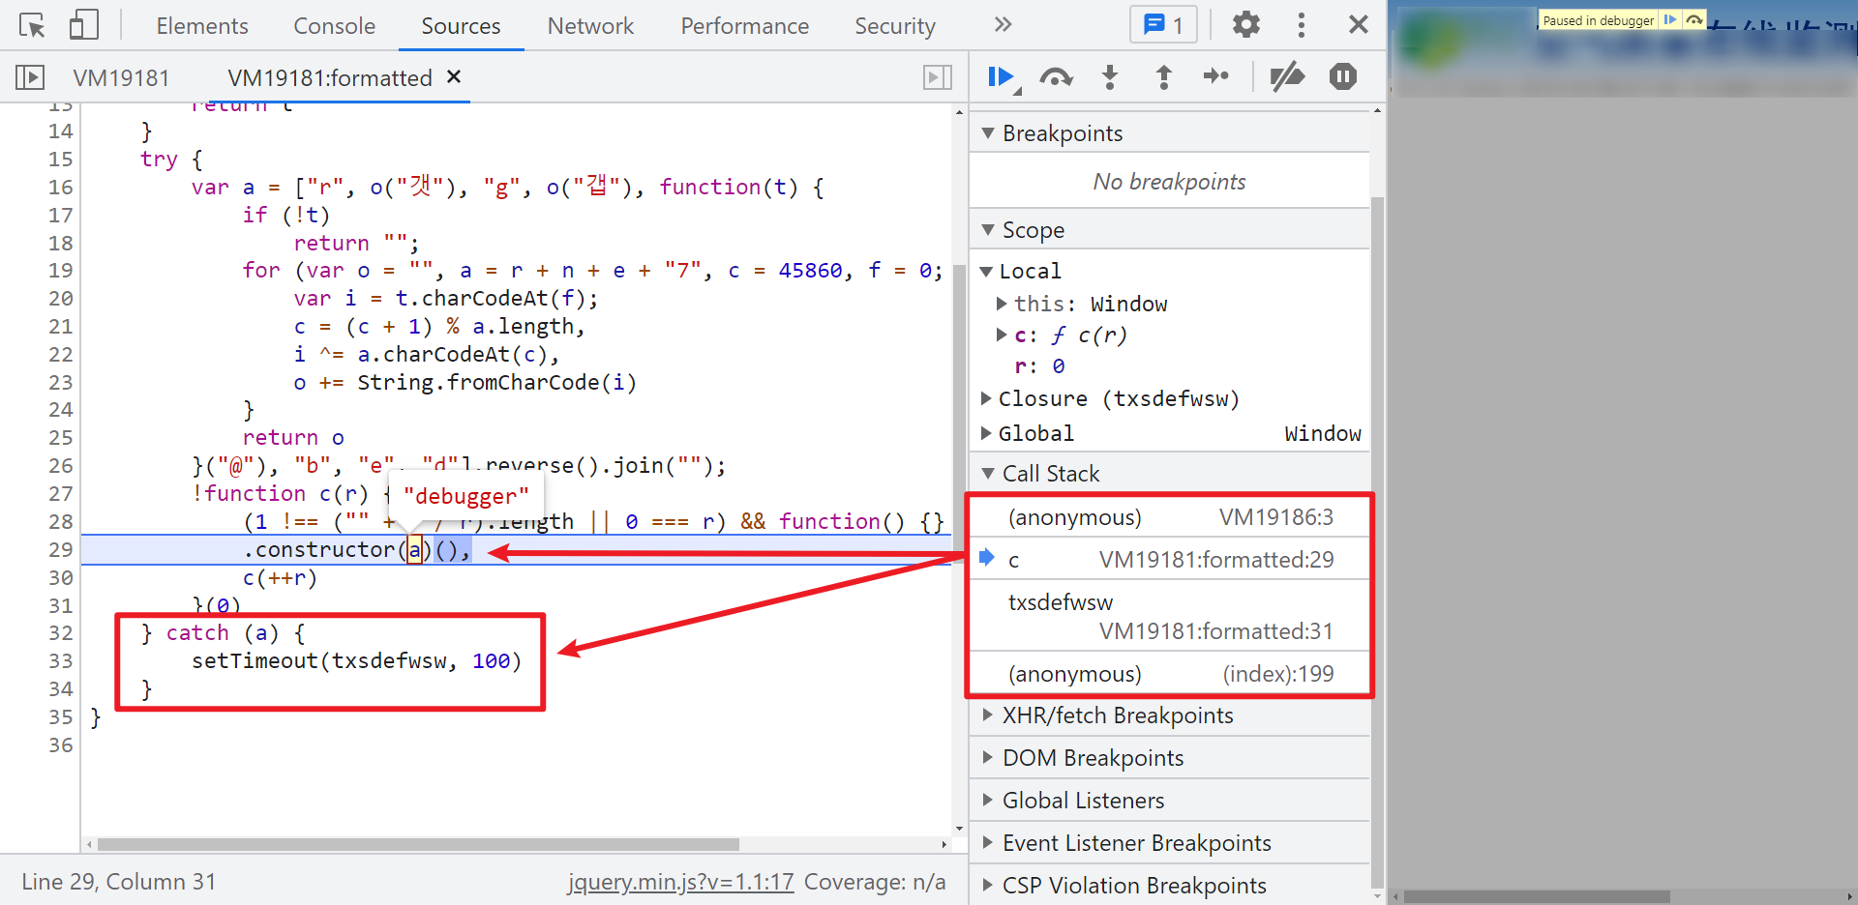This screenshot has height=905, width=1858.
Task: Expand Global Listeners section
Action: point(1169,801)
